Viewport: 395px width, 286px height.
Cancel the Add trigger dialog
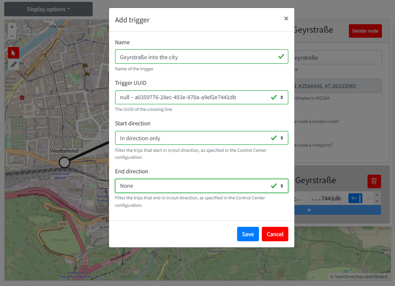point(275,234)
